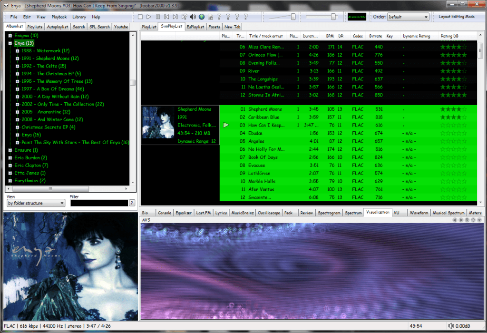Toggle mute with toolbar speaker icon
Viewport: 487px width, 333px height.
[193, 17]
